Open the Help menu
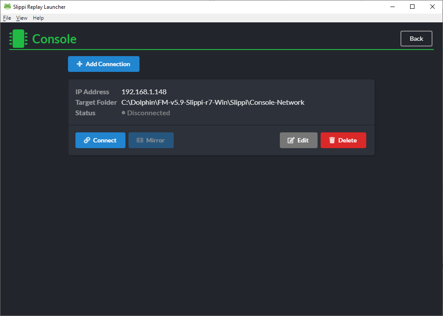Screen dimensions: 443x316 38,18
